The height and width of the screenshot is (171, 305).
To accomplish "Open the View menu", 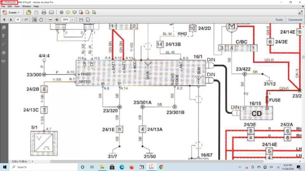I will [x=17, y=6].
